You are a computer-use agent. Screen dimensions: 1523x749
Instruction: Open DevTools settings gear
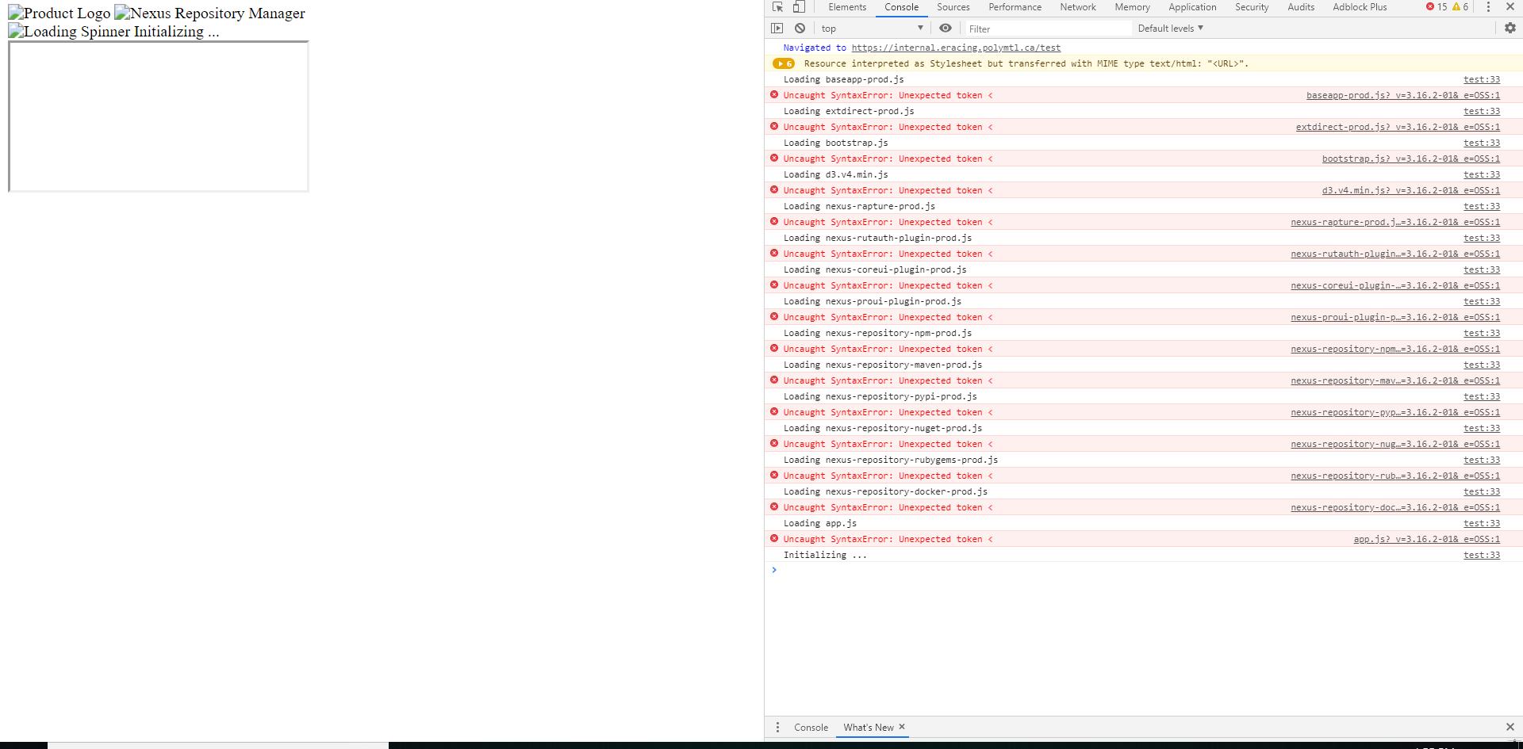click(x=1510, y=28)
